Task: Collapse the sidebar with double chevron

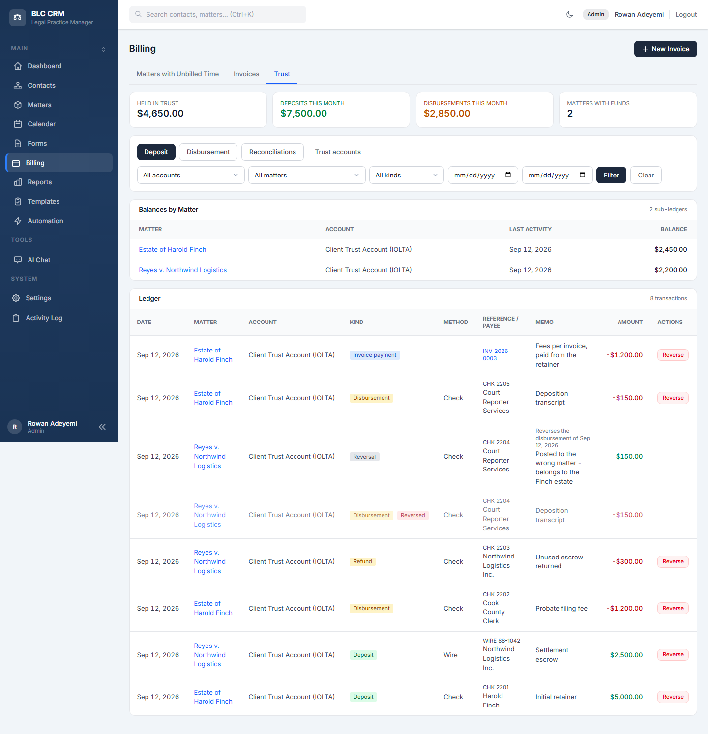Action: pyautogui.click(x=102, y=427)
